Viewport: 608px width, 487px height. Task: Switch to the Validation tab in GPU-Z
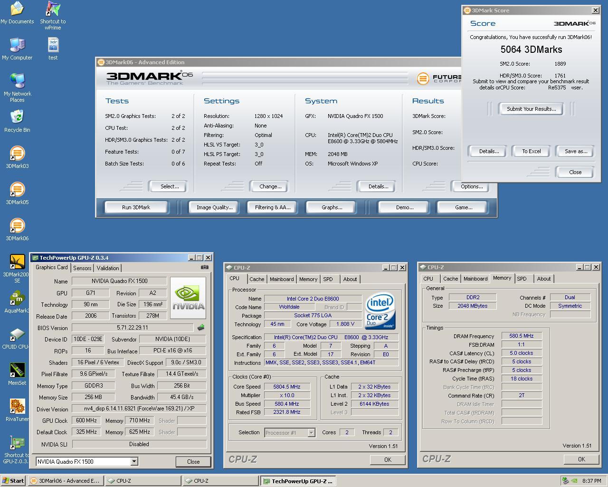(x=108, y=268)
